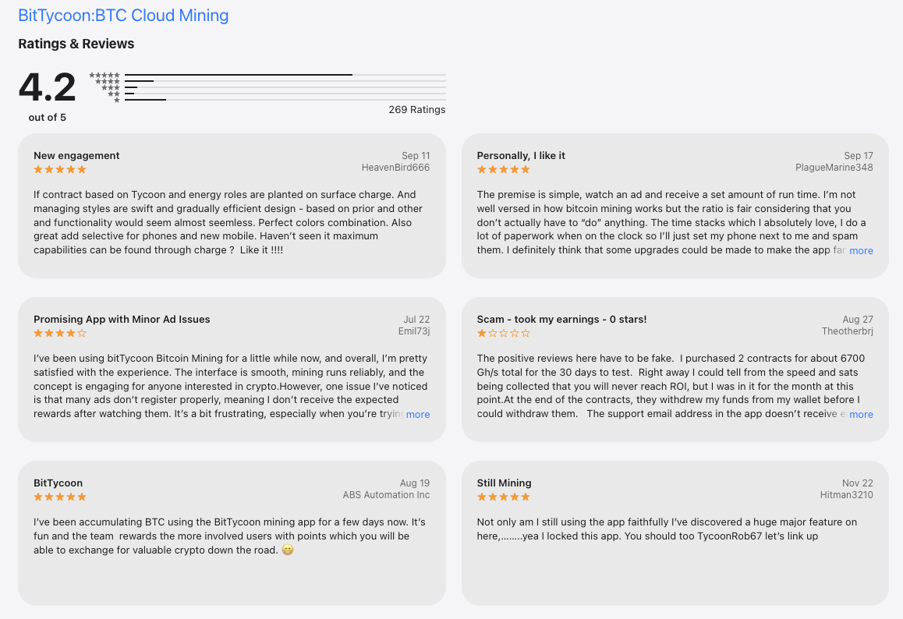The height and width of the screenshot is (619, 903).
Task: Select the first star on the Scam review
Action: (480, 333)
